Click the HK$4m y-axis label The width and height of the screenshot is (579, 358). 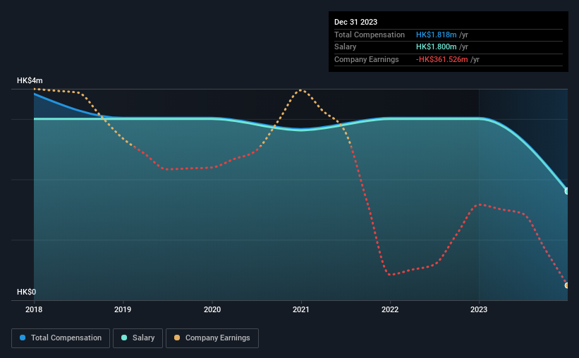pyautogui.click(x=30, y=80)
